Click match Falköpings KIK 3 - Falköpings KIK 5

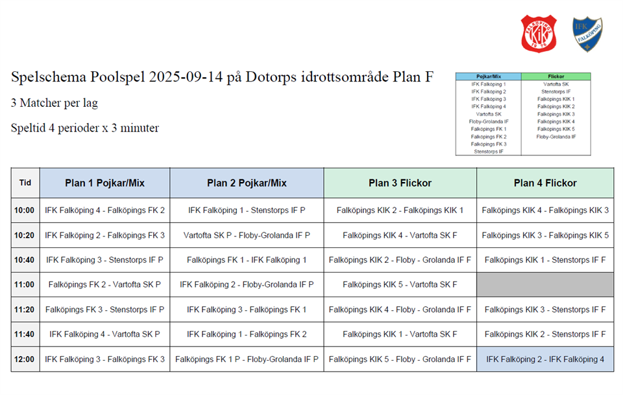545,235
